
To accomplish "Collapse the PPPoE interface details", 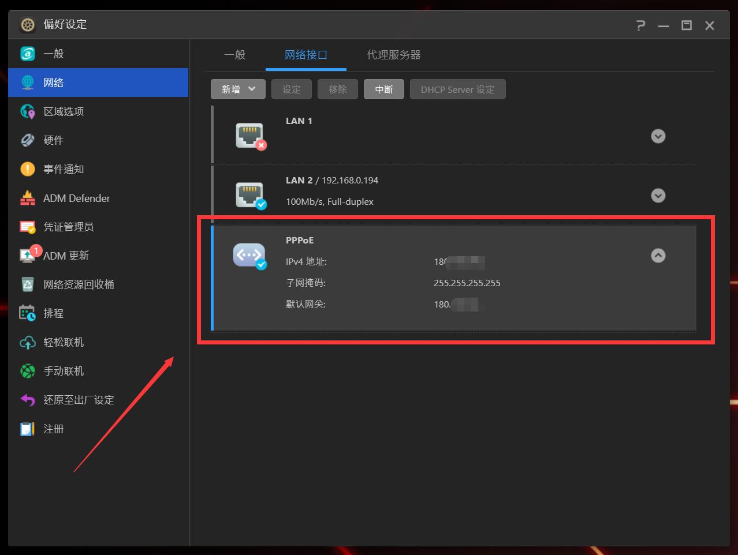I will pyautogui.click(x=658, y=256).
